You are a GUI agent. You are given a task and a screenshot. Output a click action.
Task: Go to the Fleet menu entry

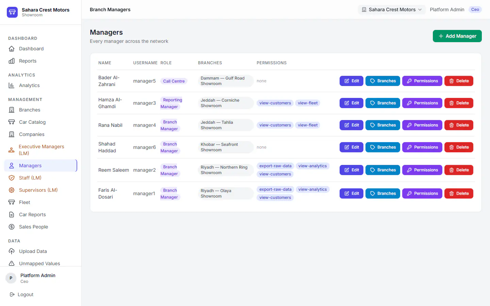pos(40,202)
